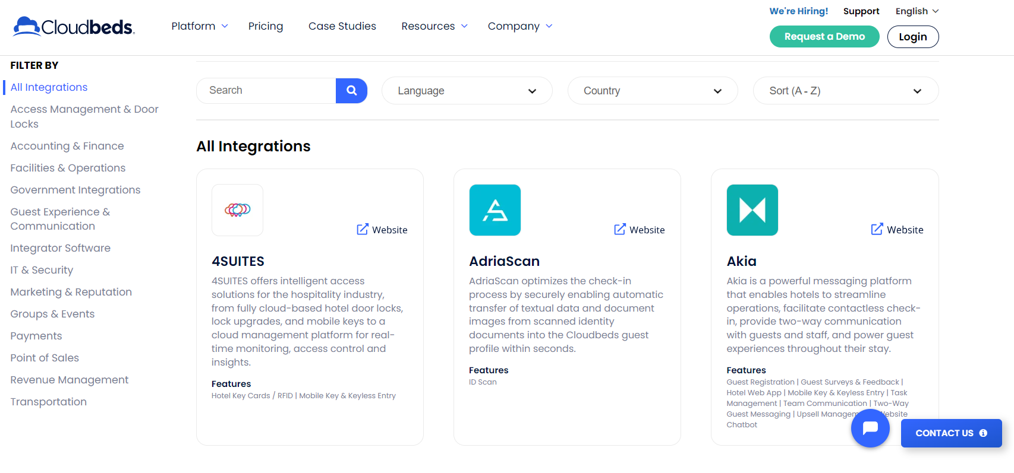1014x473 pixels.
Task: Expand the Resources menu
Action: coord(434,26)
